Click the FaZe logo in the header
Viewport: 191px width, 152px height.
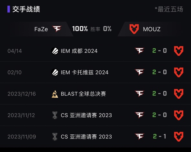57,29
